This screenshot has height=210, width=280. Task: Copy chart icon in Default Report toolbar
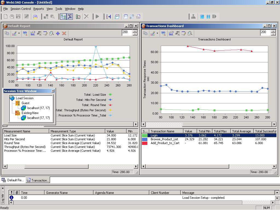(x=7, y=33)
